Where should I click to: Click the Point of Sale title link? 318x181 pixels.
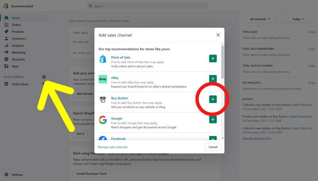120,58
